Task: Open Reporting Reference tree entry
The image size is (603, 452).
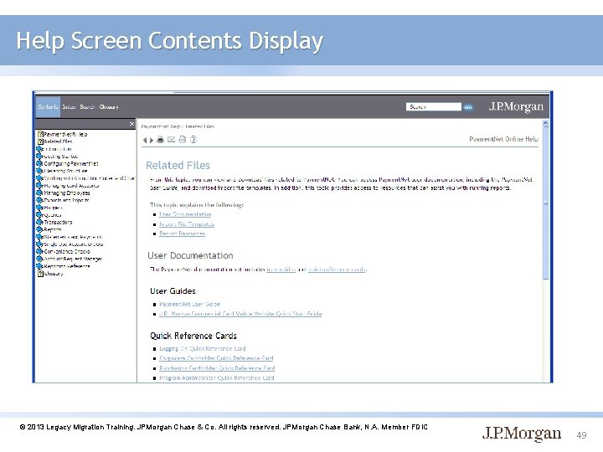Action: pos(67,266)
